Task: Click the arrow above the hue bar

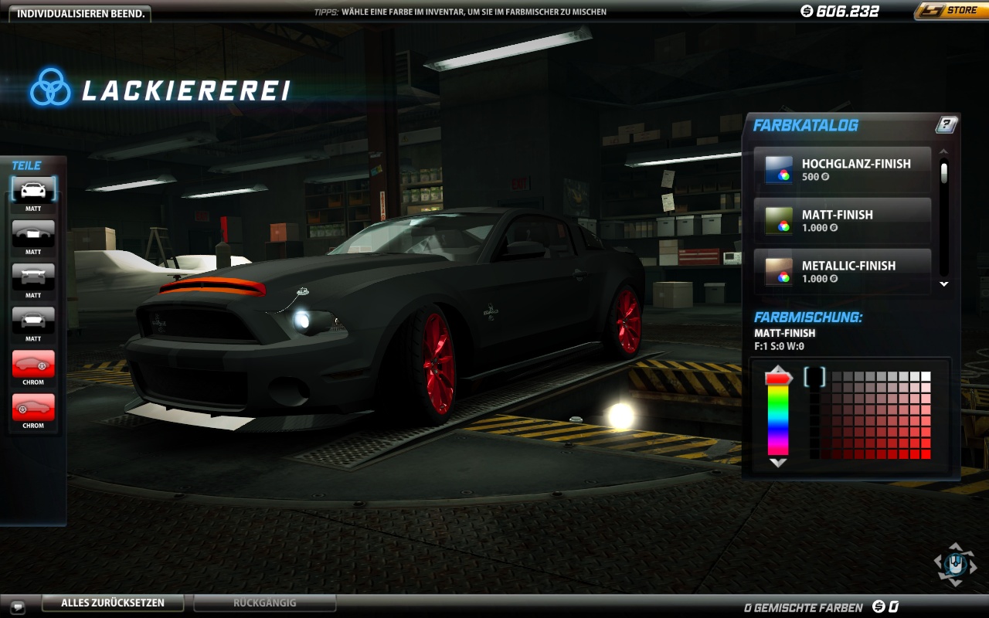Action: point(778,369)
